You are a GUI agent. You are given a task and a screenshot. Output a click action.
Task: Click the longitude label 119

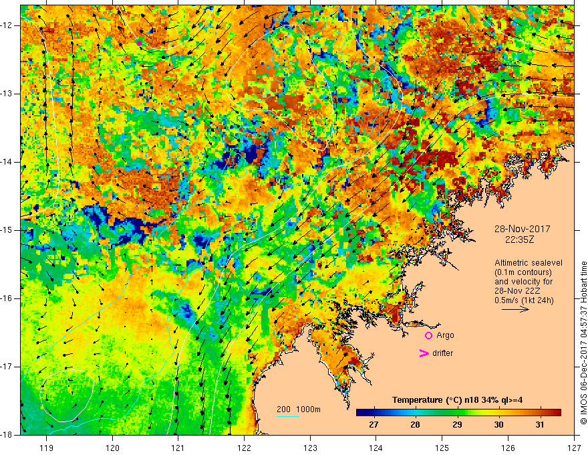(x=47, y=448)
